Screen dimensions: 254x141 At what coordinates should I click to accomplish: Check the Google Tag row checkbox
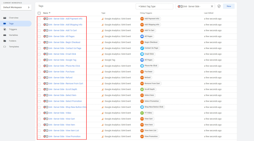pyautogui.click(x=39, y=60)
